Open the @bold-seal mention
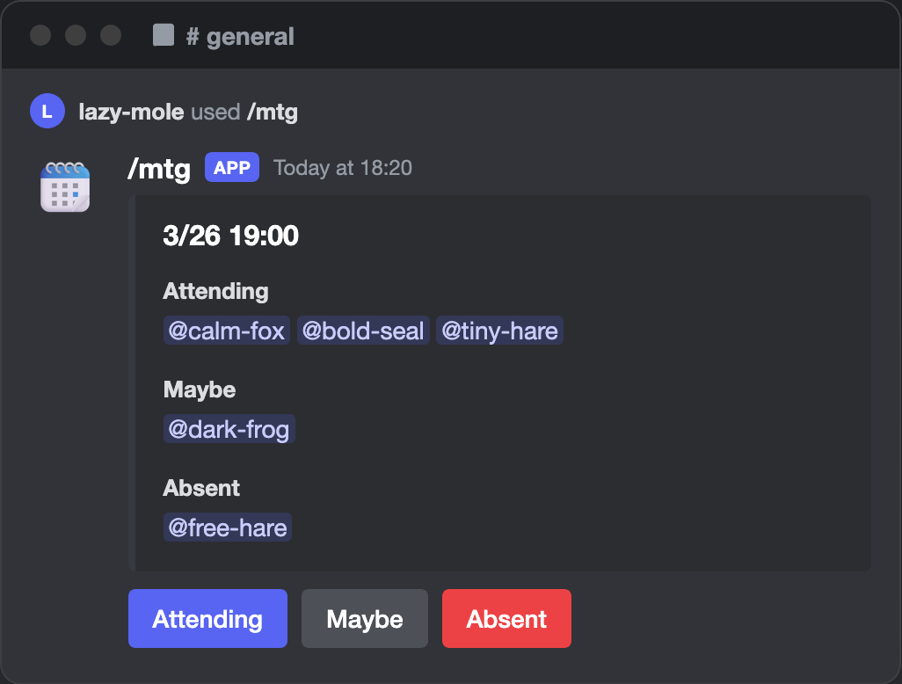 coord(363,331)
